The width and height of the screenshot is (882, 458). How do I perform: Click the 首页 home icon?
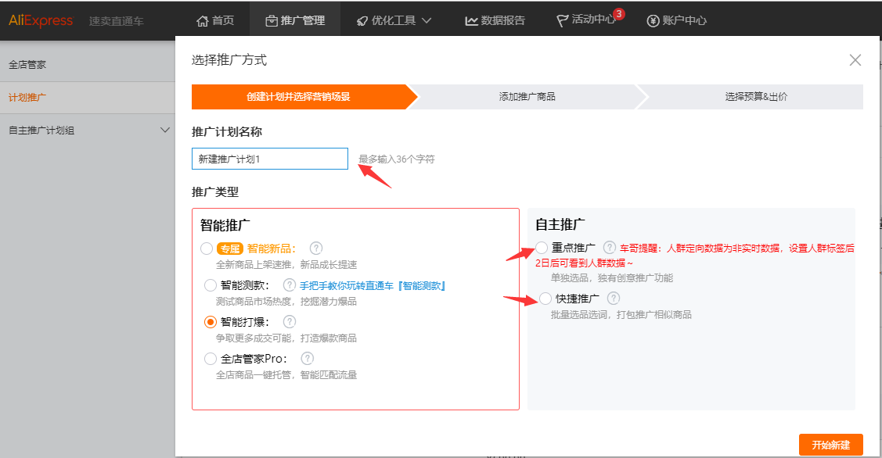click(201, 20)
